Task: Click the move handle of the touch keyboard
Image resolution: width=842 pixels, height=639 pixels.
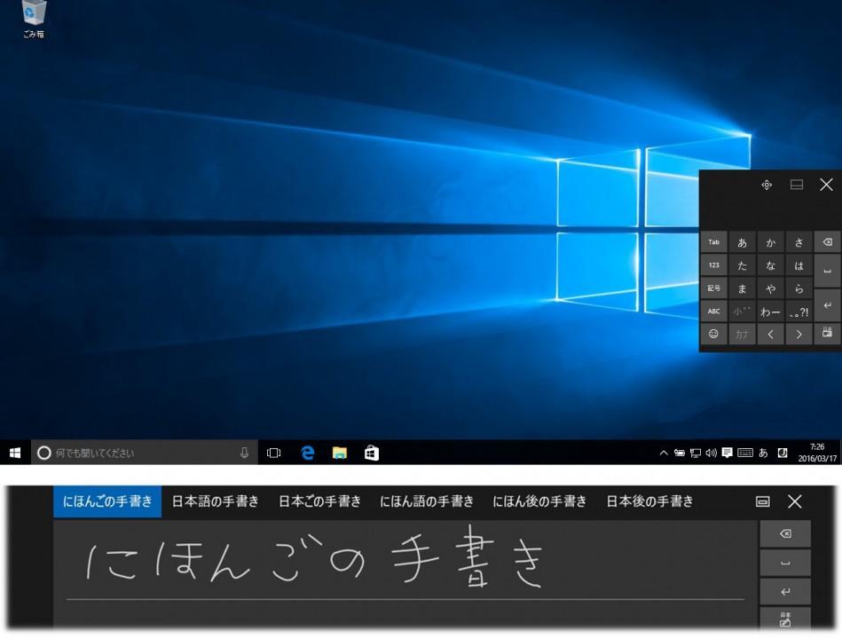Action: 767,185
